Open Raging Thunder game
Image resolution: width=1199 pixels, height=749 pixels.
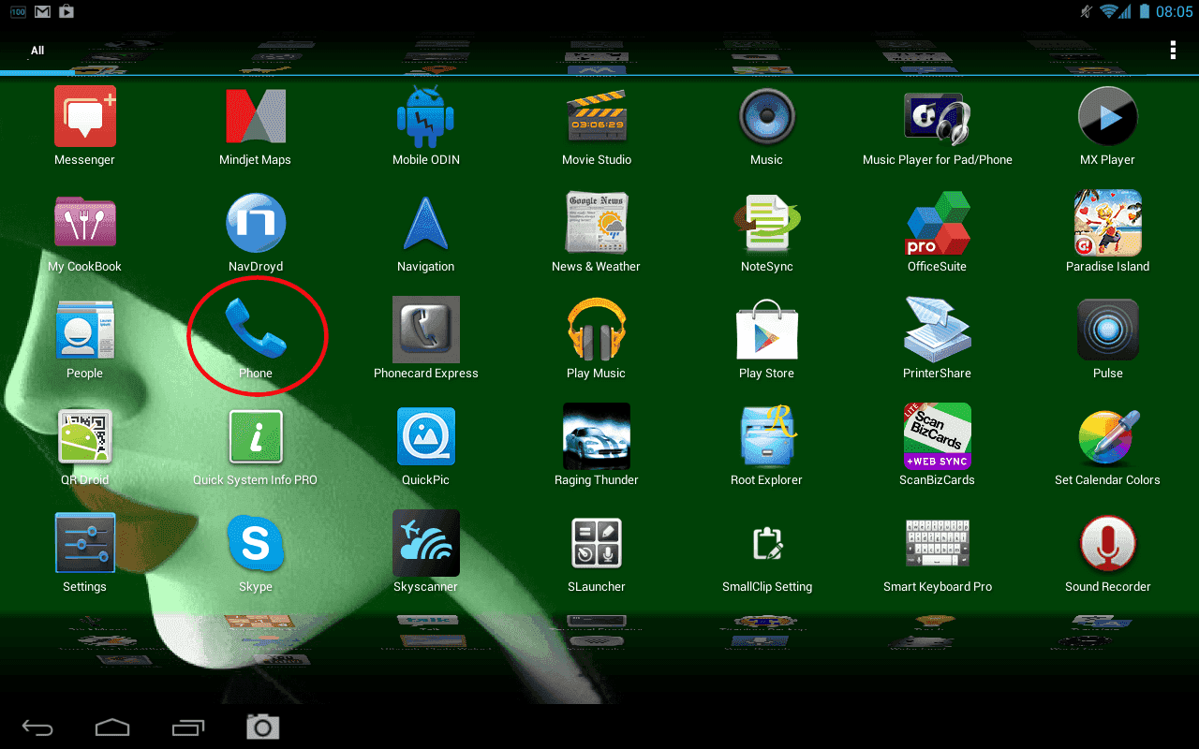(x=597, y=436)
